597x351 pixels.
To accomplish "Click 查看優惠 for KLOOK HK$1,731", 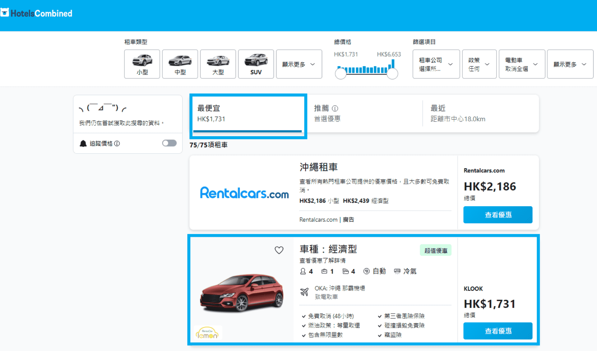I will tap(498, 331).
